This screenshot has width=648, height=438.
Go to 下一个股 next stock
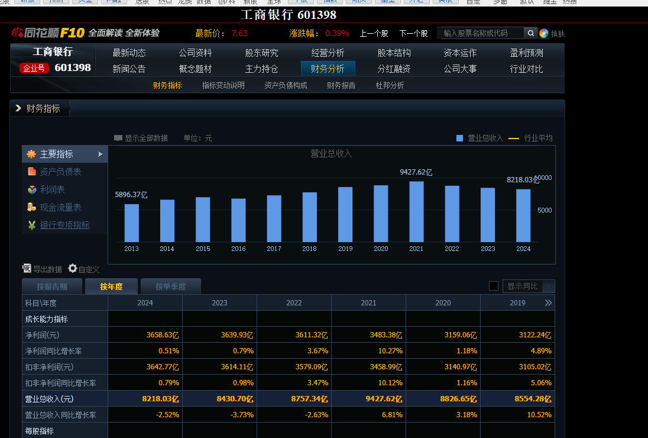413,34
